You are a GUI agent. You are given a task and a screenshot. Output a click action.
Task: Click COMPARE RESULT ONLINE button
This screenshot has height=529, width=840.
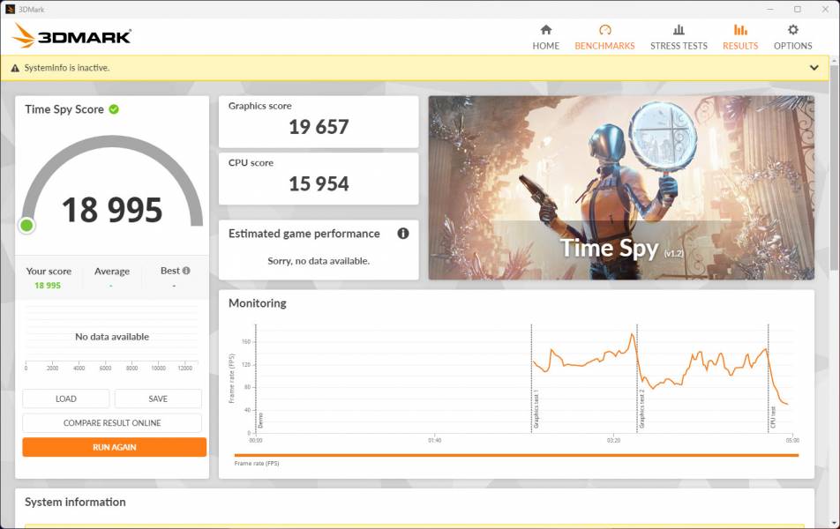click(x=112, y=423)
